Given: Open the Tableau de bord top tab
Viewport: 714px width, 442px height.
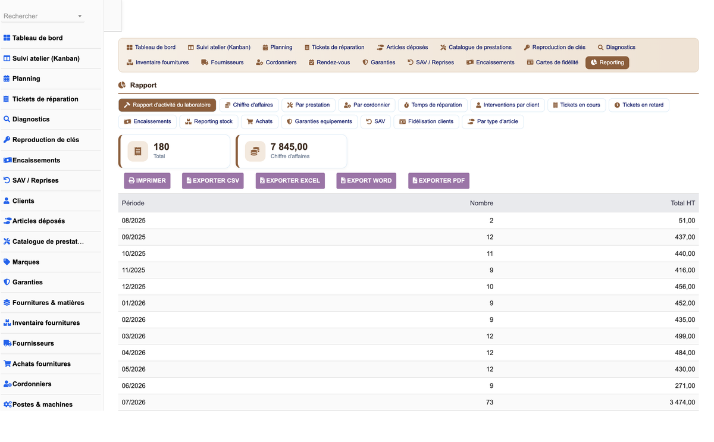Looking at the screenshot, I should 151,47.
